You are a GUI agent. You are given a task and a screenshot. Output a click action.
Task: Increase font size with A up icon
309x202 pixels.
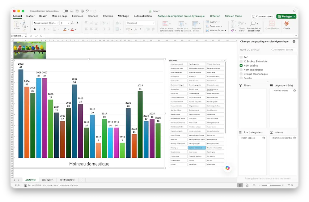click(x=73, y=23)
